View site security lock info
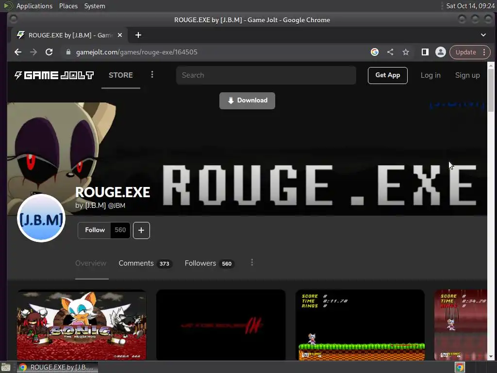 68,52
